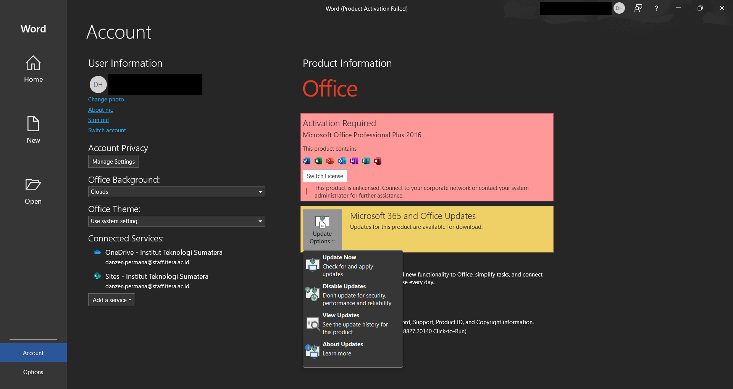Collapse the Update Options menu button
The image size is (733, 389).
322,229
